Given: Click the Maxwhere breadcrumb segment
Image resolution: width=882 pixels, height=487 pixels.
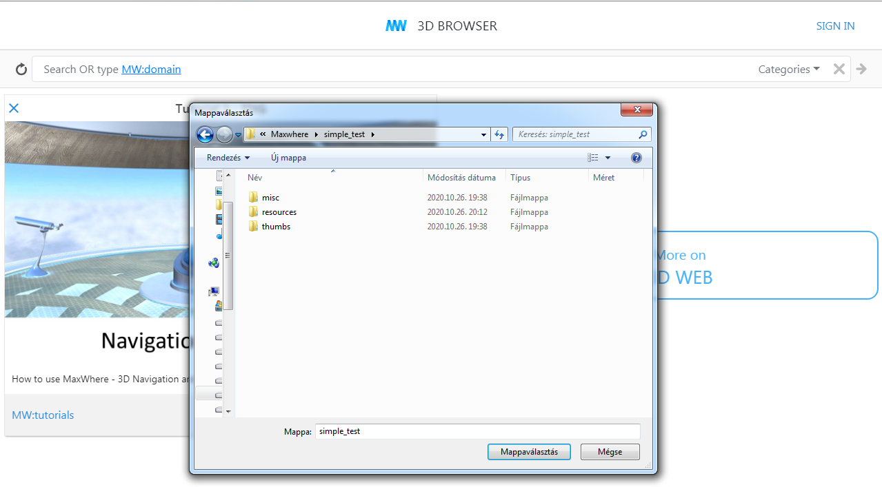Looking at the screenshot, I should point(290,134).
